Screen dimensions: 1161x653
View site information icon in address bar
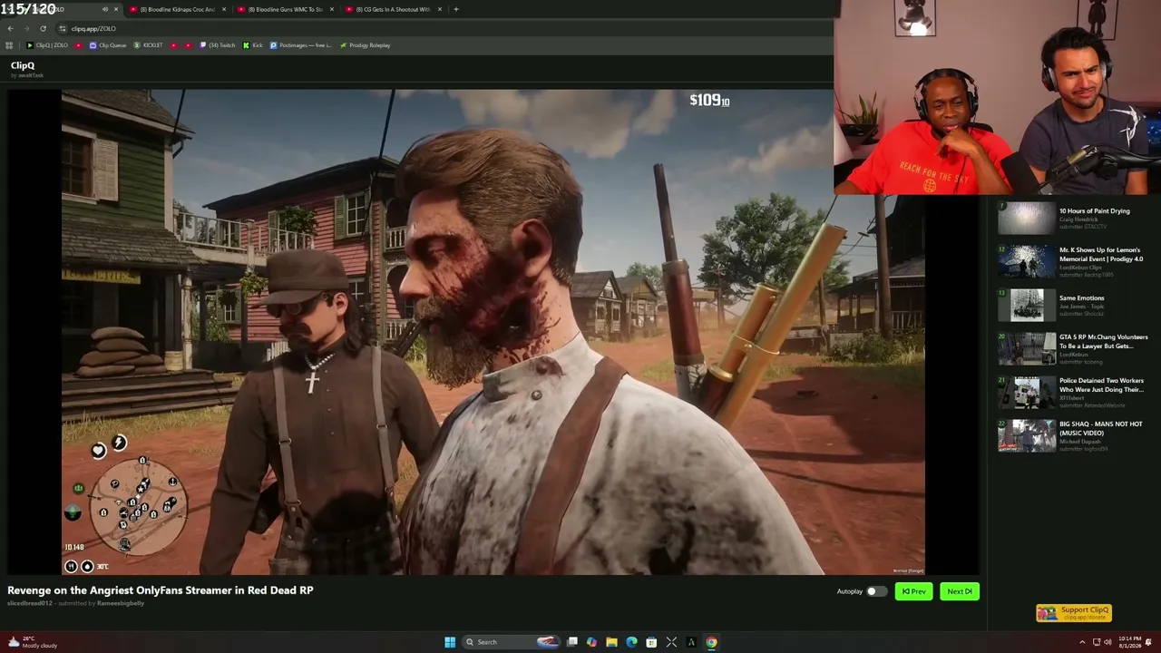point(62,28)
